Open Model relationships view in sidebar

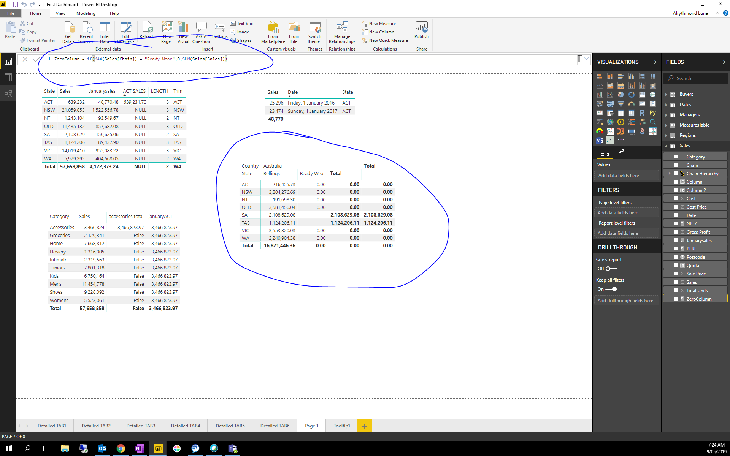(x=8, y=93)
